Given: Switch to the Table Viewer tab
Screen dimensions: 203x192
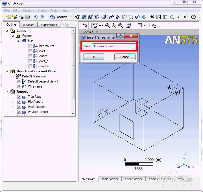Looking at the screenshot, I should (x=110, y=179).
